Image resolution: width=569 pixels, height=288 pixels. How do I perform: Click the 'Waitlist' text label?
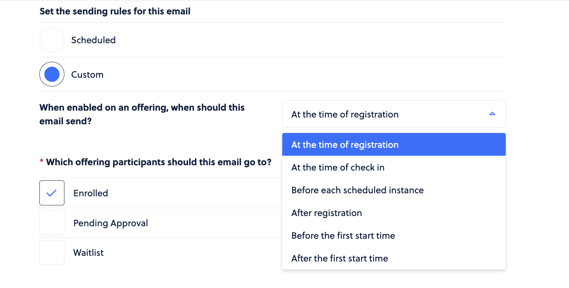click(x=88, y=252)
